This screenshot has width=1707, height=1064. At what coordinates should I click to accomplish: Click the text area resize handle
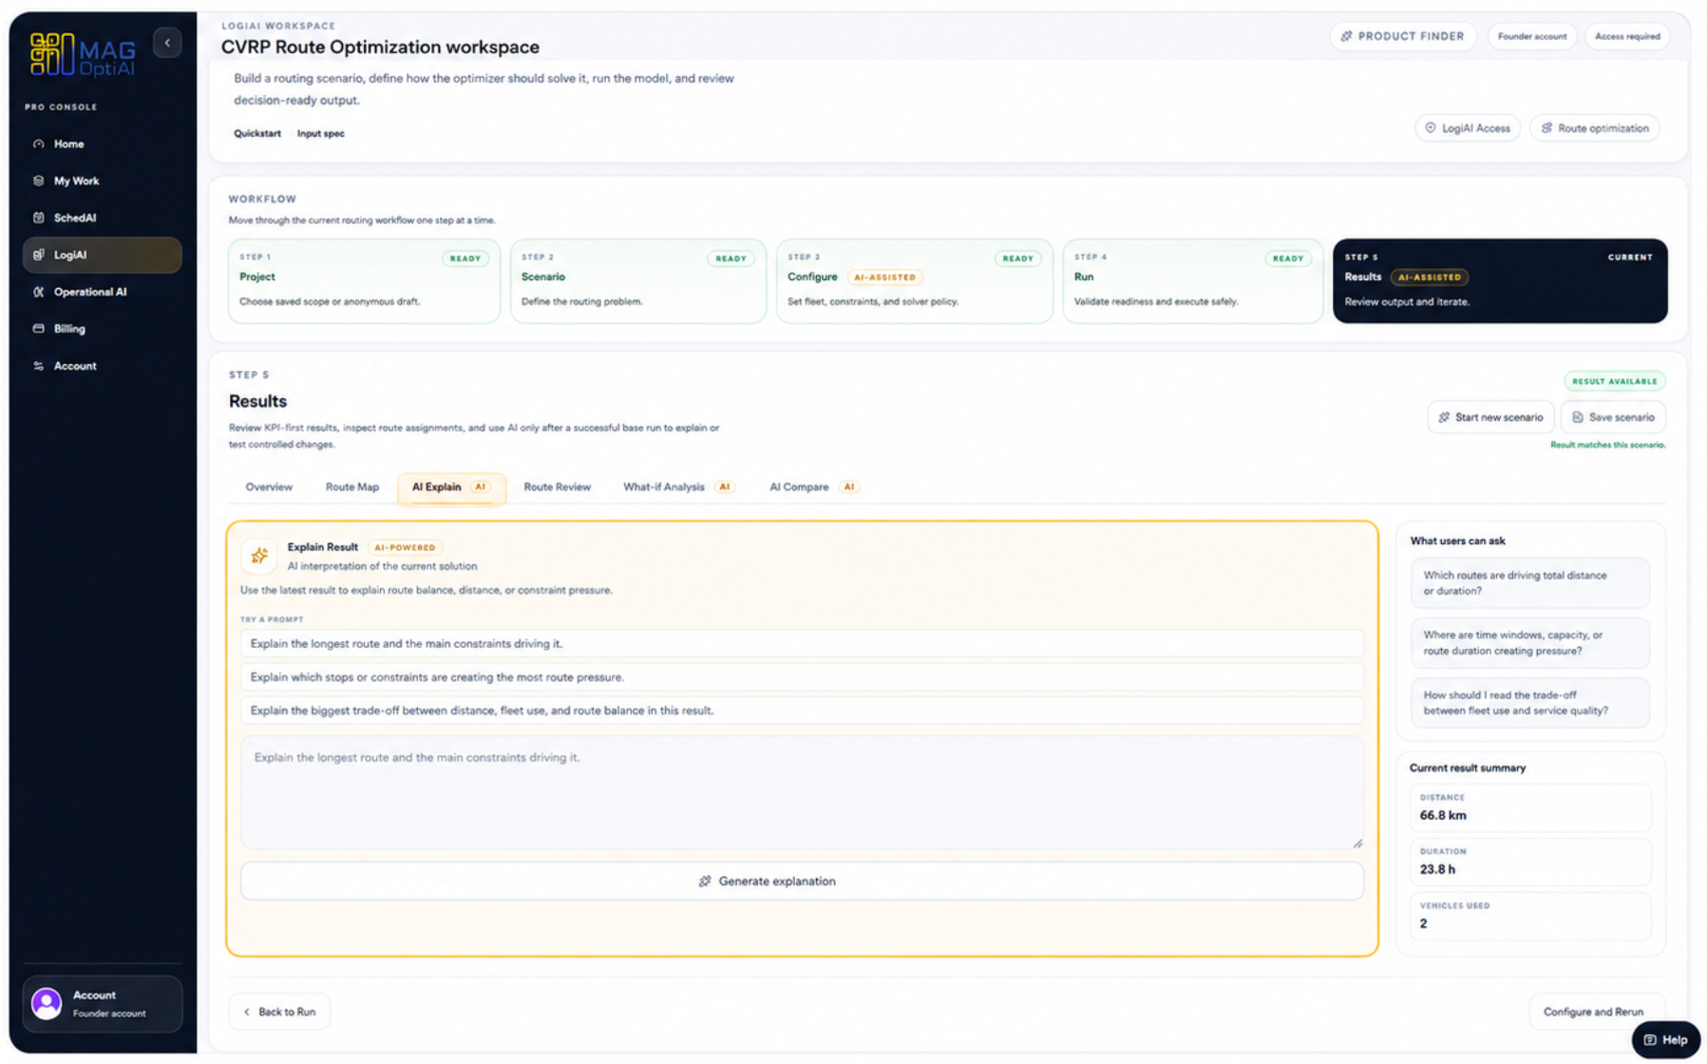click(x=1357, y=843)
